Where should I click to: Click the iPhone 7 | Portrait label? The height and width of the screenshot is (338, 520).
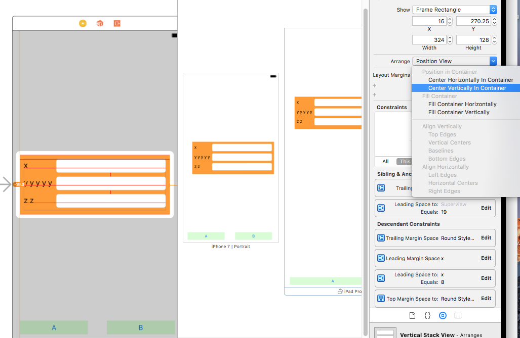click(231, 247)
